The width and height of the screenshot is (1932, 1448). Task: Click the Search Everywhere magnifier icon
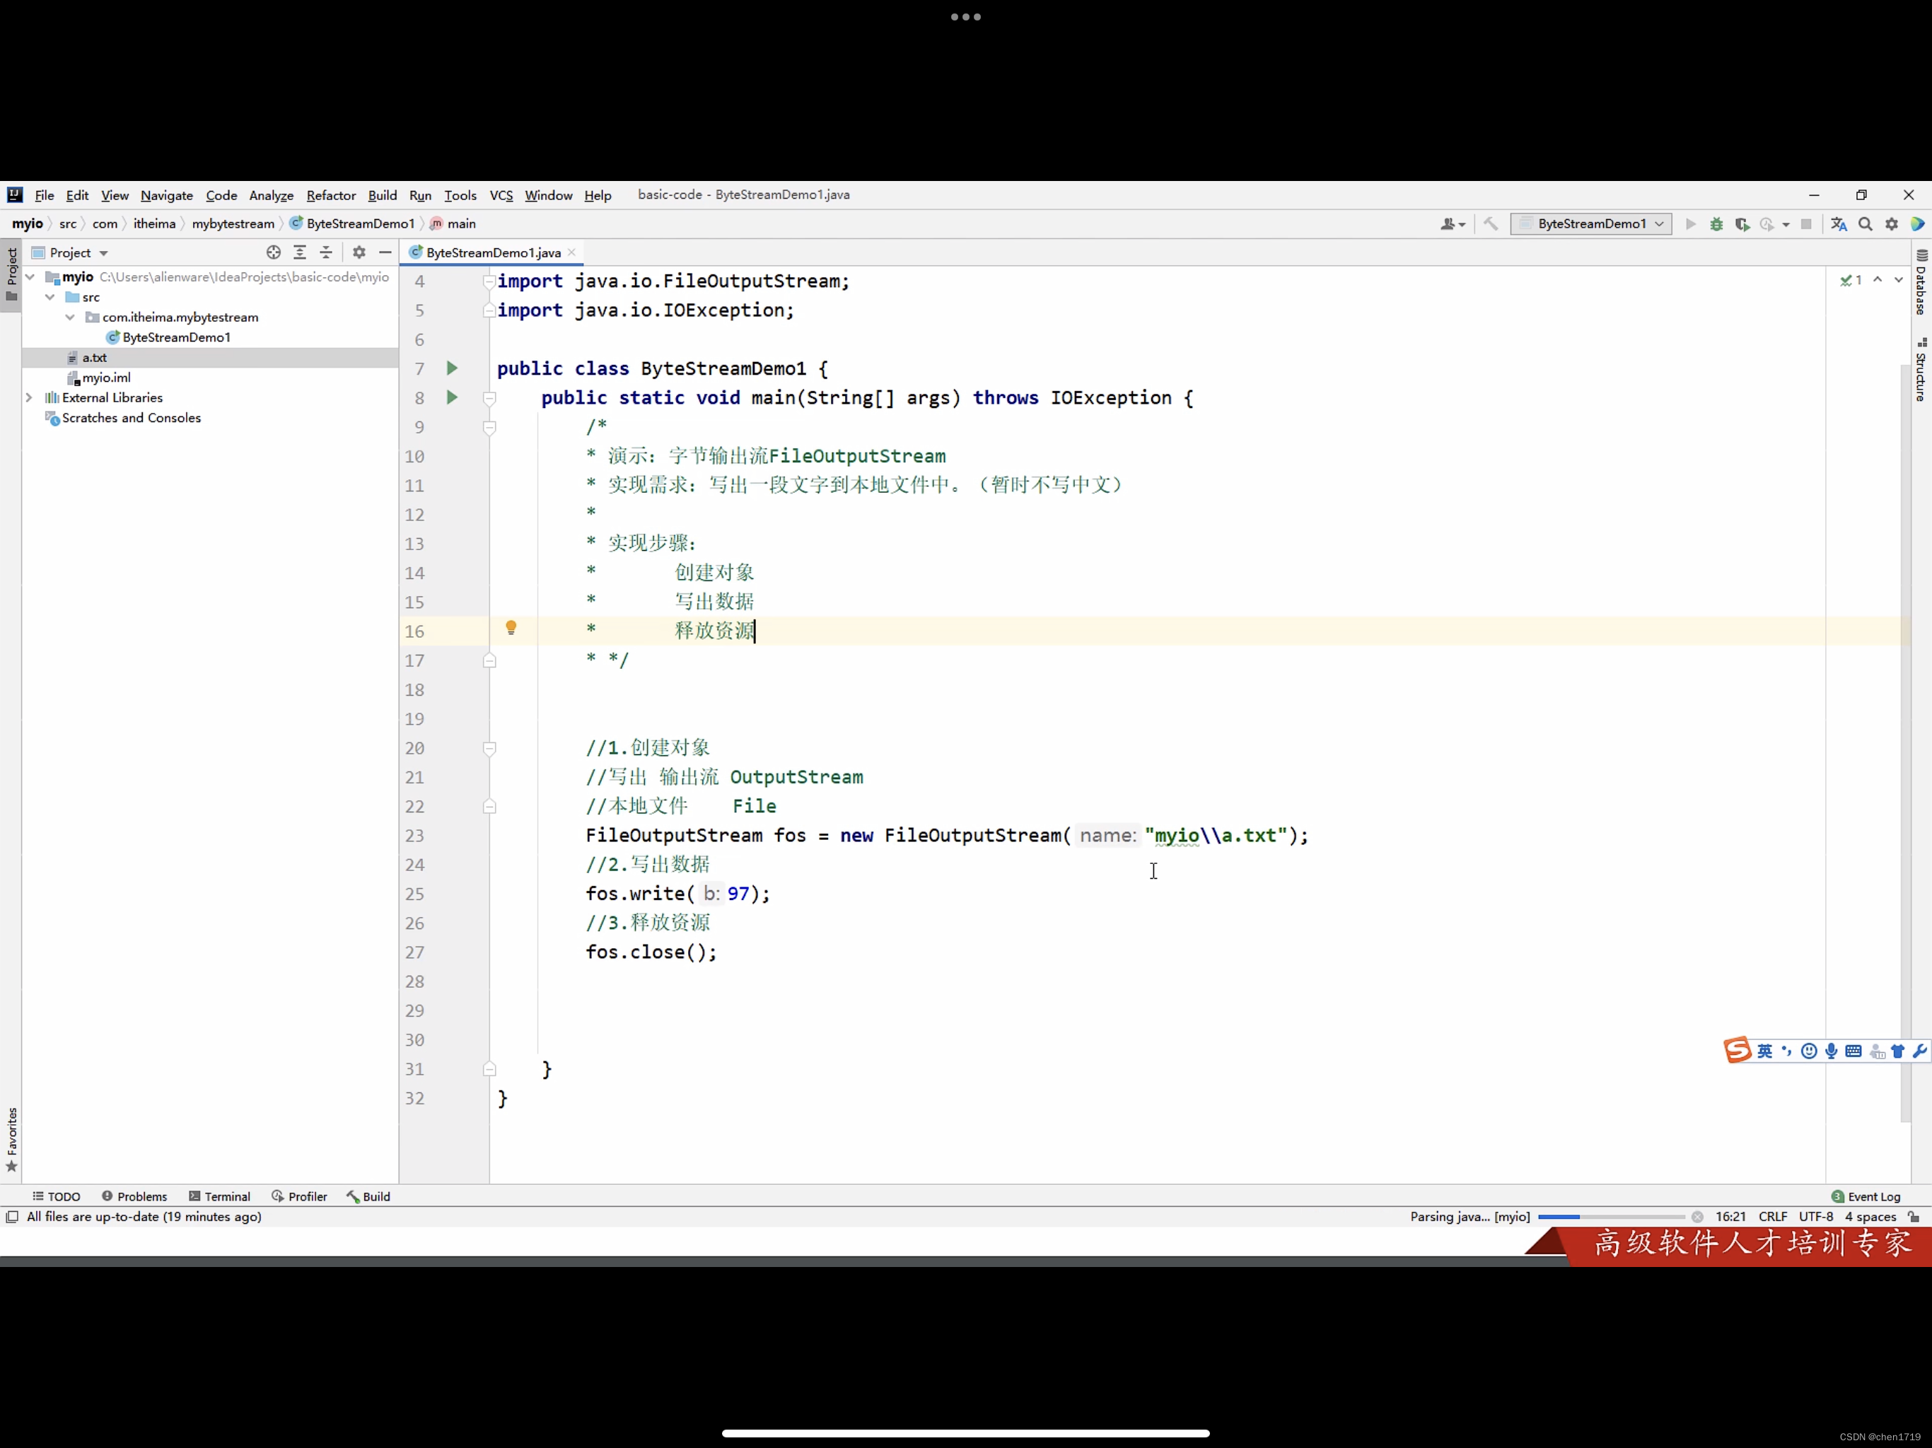[1865, 224]
